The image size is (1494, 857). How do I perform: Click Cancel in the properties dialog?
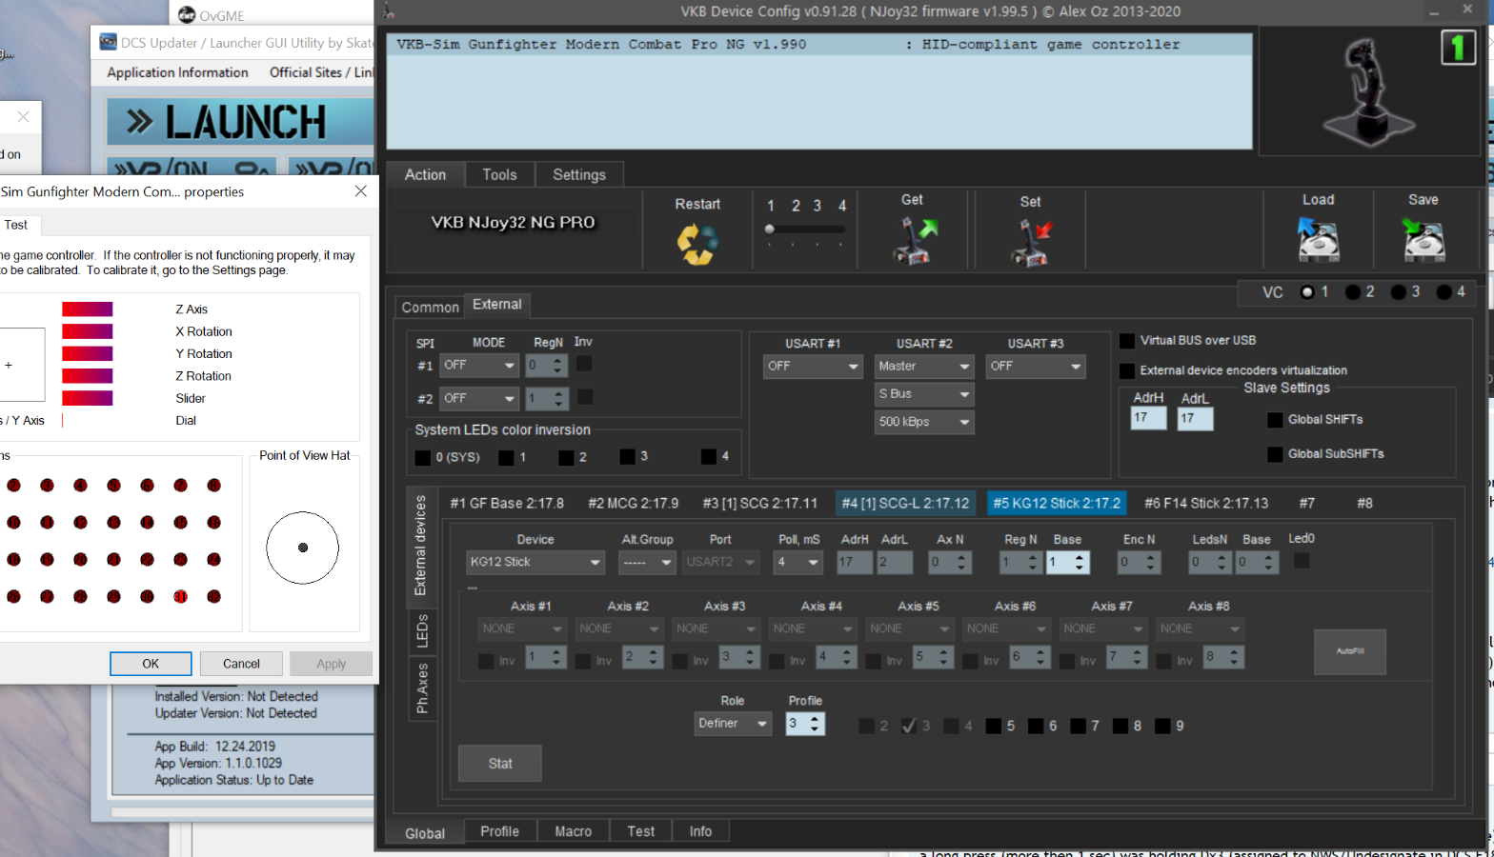coord(241,664)
